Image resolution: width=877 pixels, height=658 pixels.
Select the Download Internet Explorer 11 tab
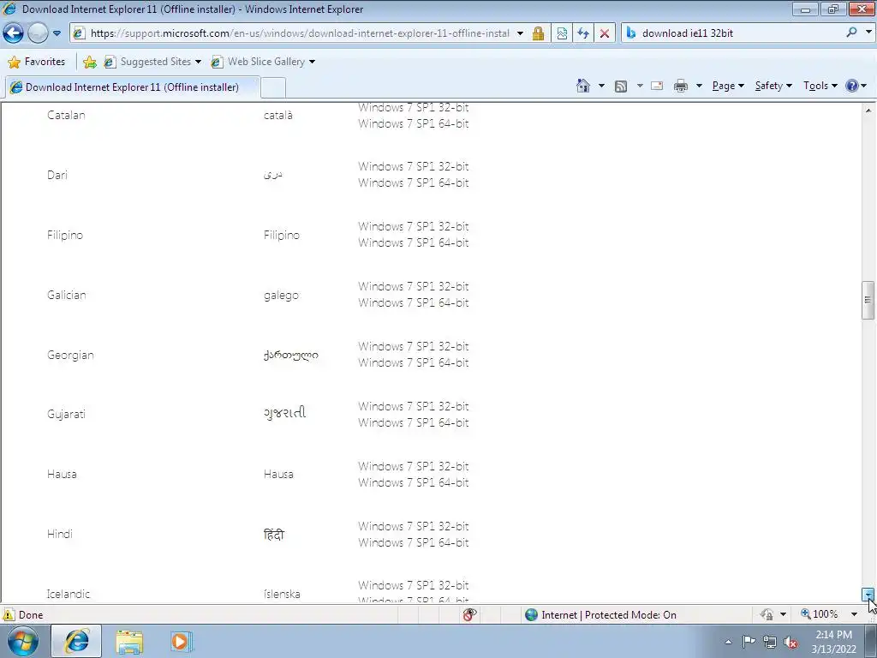132,87
